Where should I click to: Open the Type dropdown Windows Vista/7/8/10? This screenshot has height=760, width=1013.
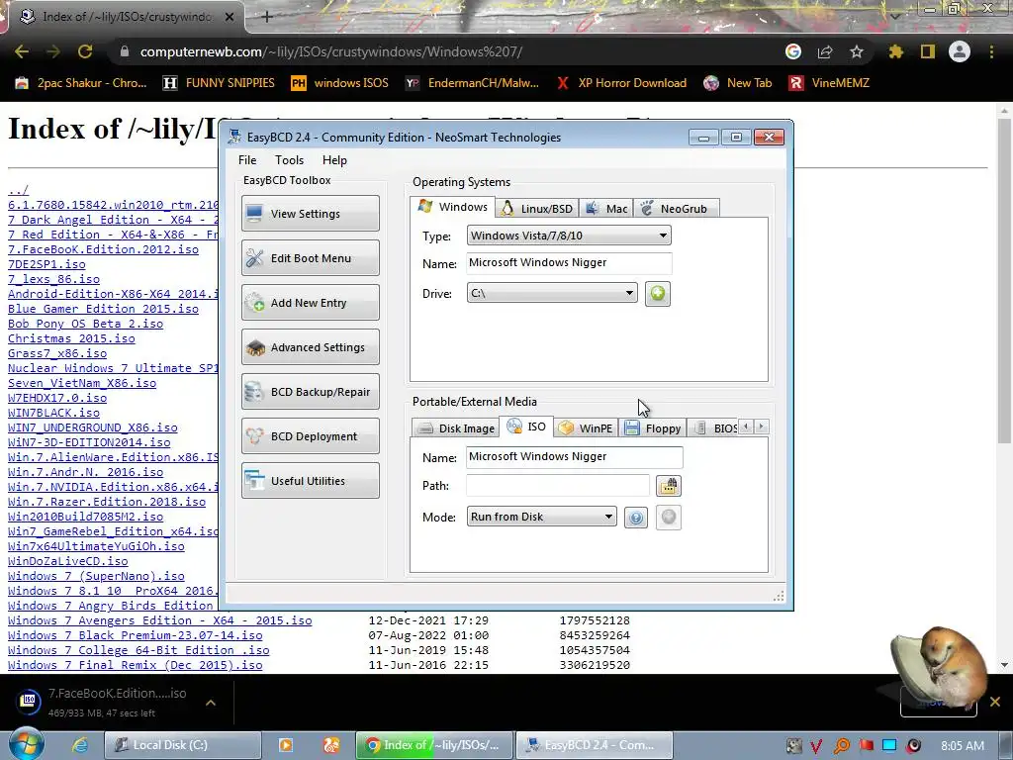coord(569,236)
